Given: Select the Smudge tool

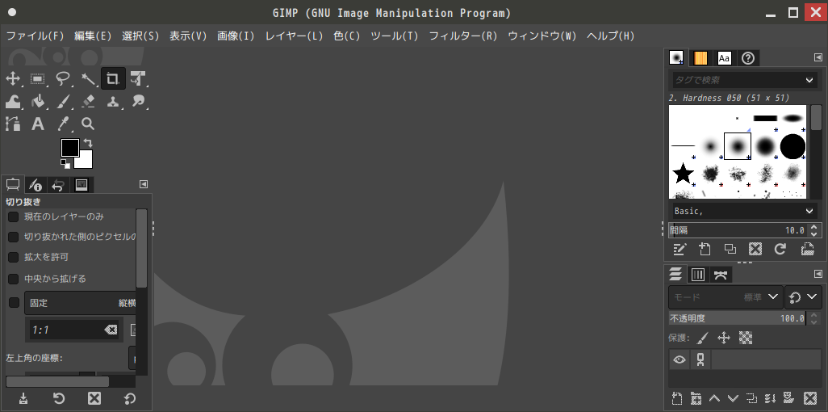Looking at the screenshot, I should (138, 102).
